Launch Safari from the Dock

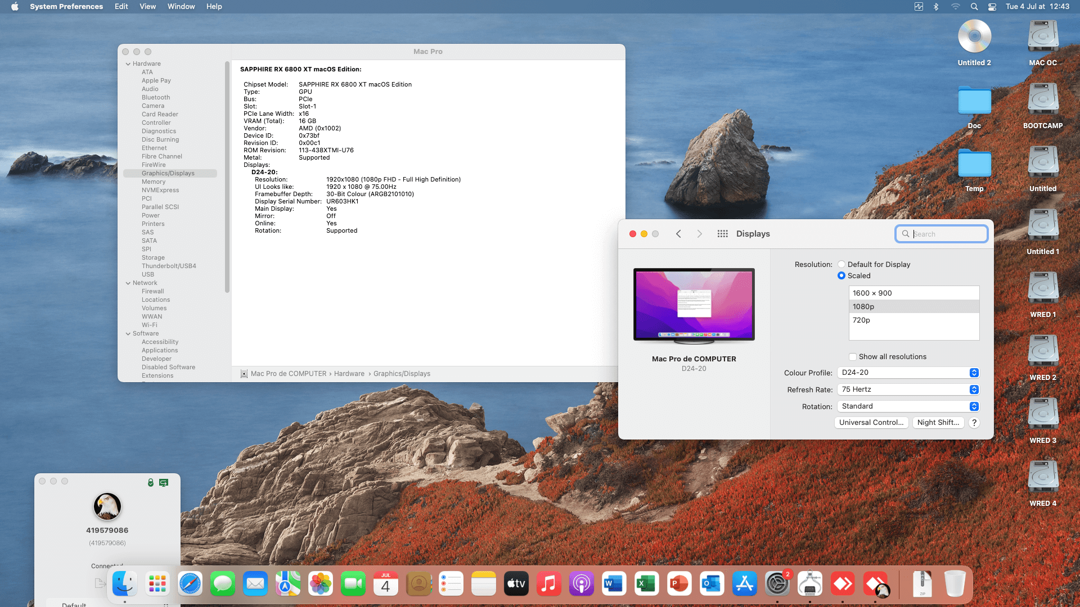[190, 584]
